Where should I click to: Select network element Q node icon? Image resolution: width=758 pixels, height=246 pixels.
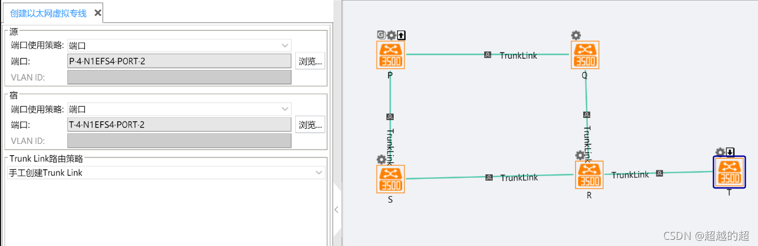[x=585, y=55]
